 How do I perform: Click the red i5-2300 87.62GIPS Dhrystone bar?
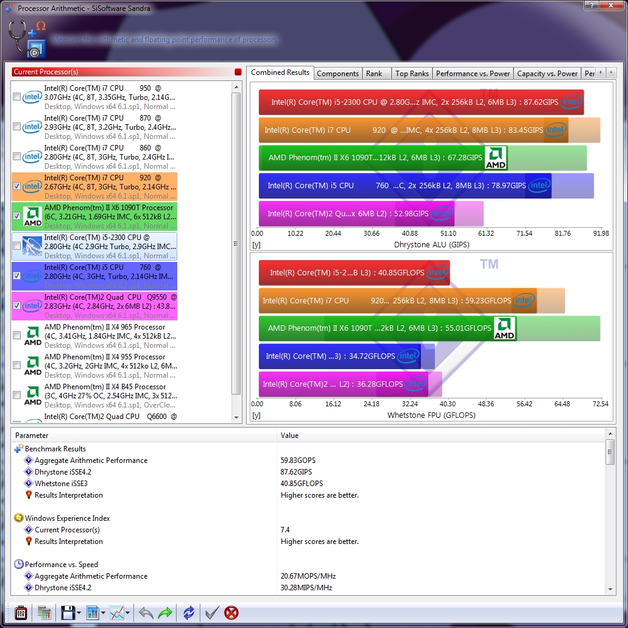(x=422, y=102)
